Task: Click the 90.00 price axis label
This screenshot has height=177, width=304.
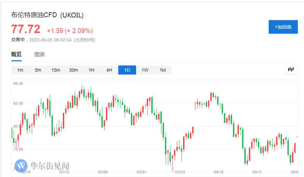Action: pyautogui.click(x=18, y=84)
